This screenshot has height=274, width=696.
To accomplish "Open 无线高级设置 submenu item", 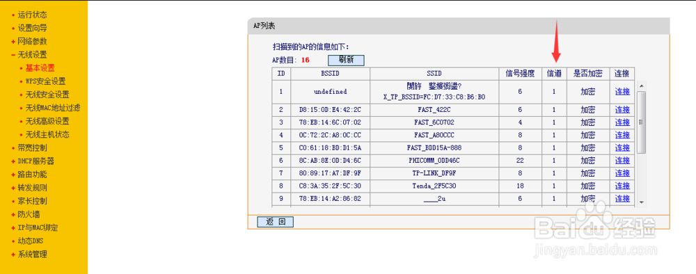I will [47, 122].
